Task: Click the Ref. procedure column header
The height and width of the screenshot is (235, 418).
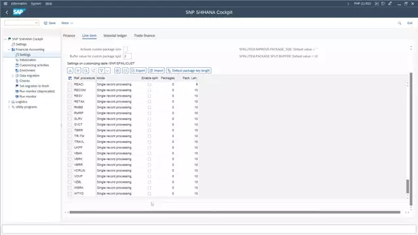Action: [84, 78]
